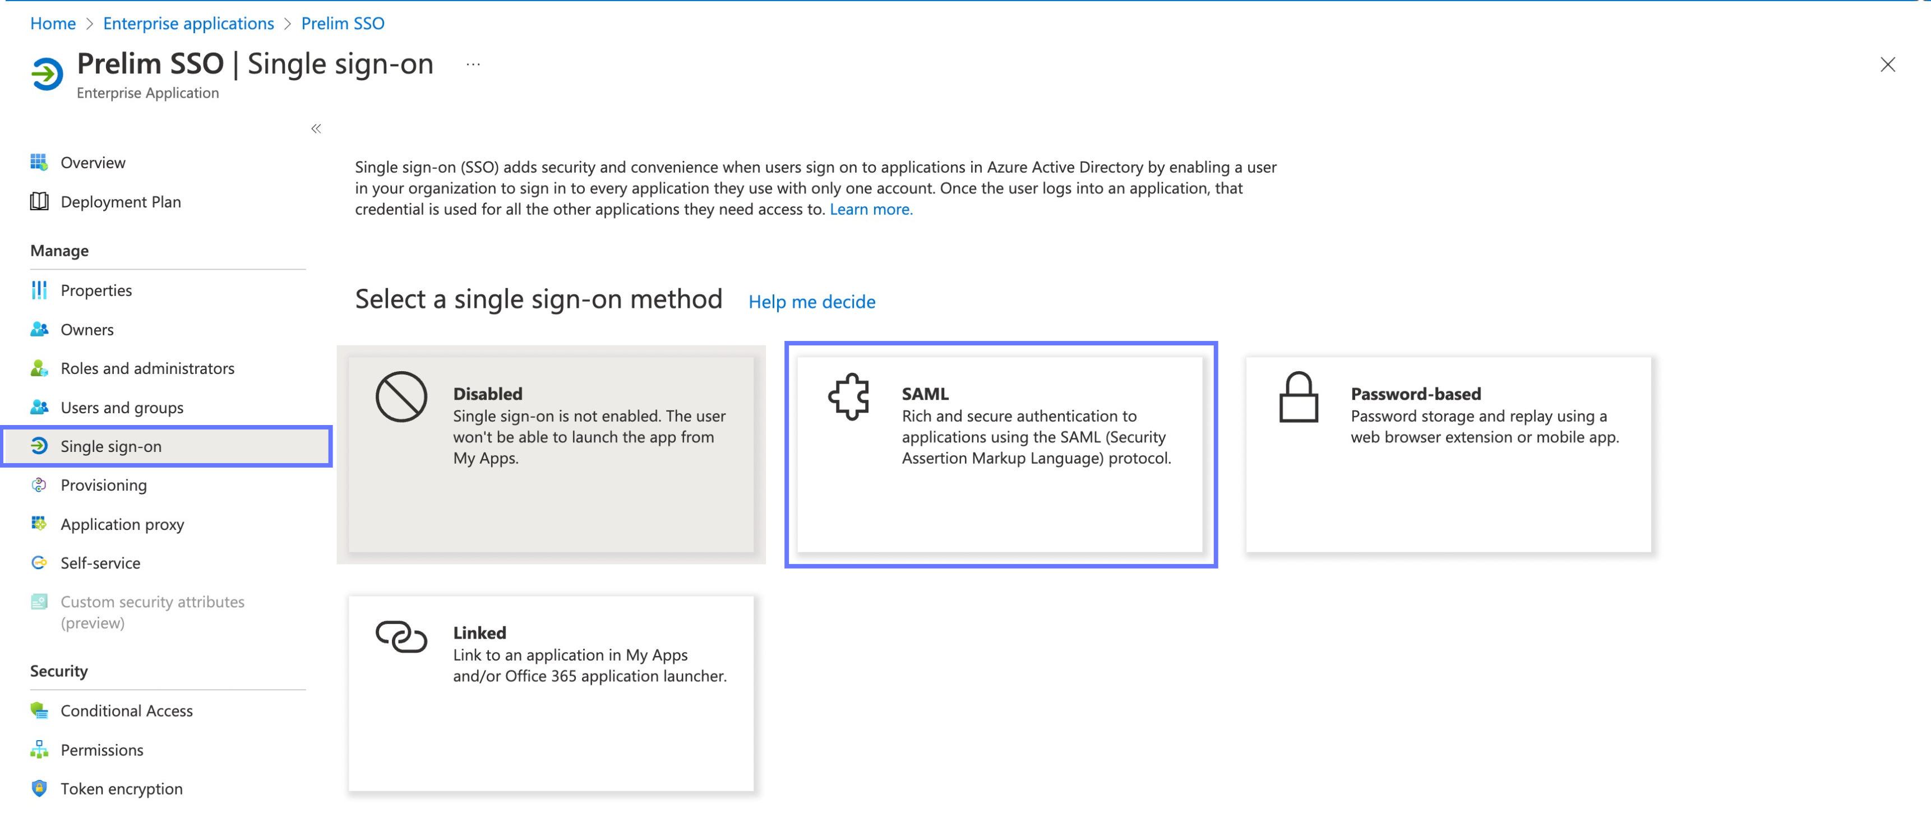Screen dimensions: 1931x822
Task: Open the Help me decide link
Action: point(812,301)
